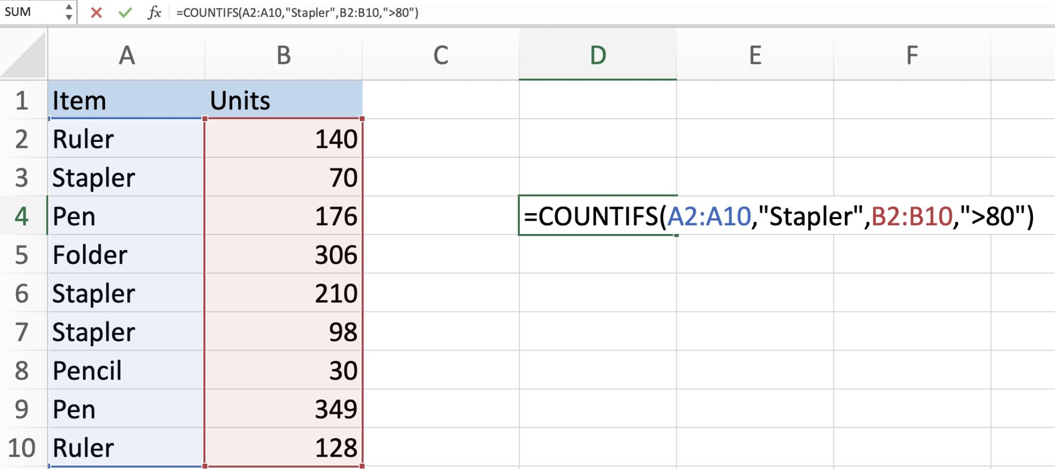Select the column E header
This screenshot has width=1055, height=469.
[x=755, y=55]
